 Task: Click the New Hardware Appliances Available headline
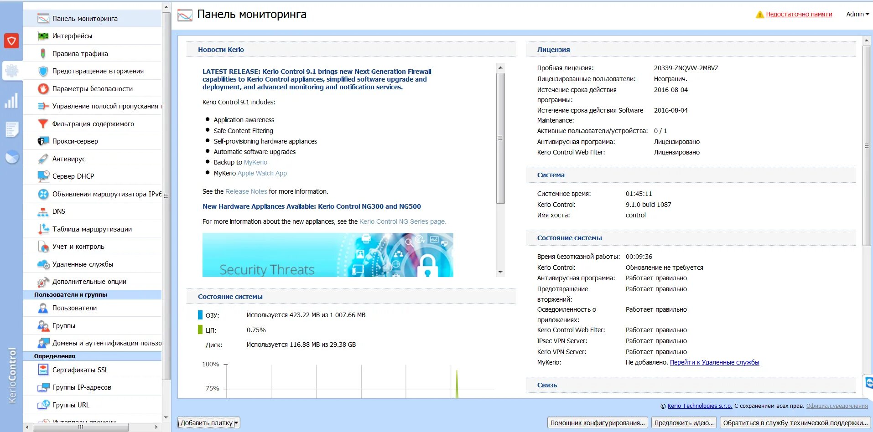click(312, 206)
